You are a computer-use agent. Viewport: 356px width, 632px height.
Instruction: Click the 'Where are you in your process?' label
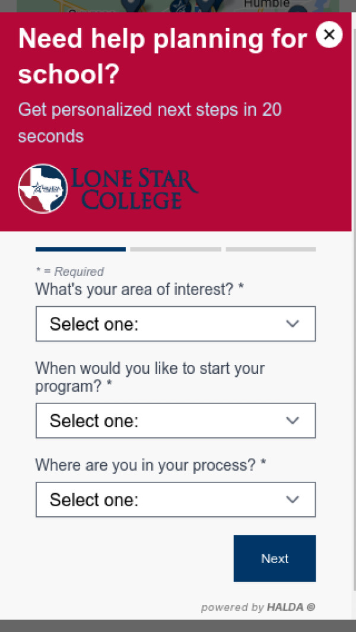click(150, 465)
